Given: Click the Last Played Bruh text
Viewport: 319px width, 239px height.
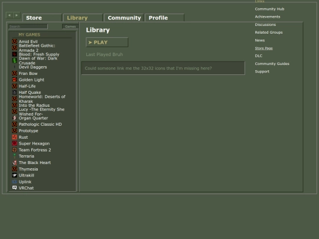Looking at the screenshot, I should [x=105, y=54].
